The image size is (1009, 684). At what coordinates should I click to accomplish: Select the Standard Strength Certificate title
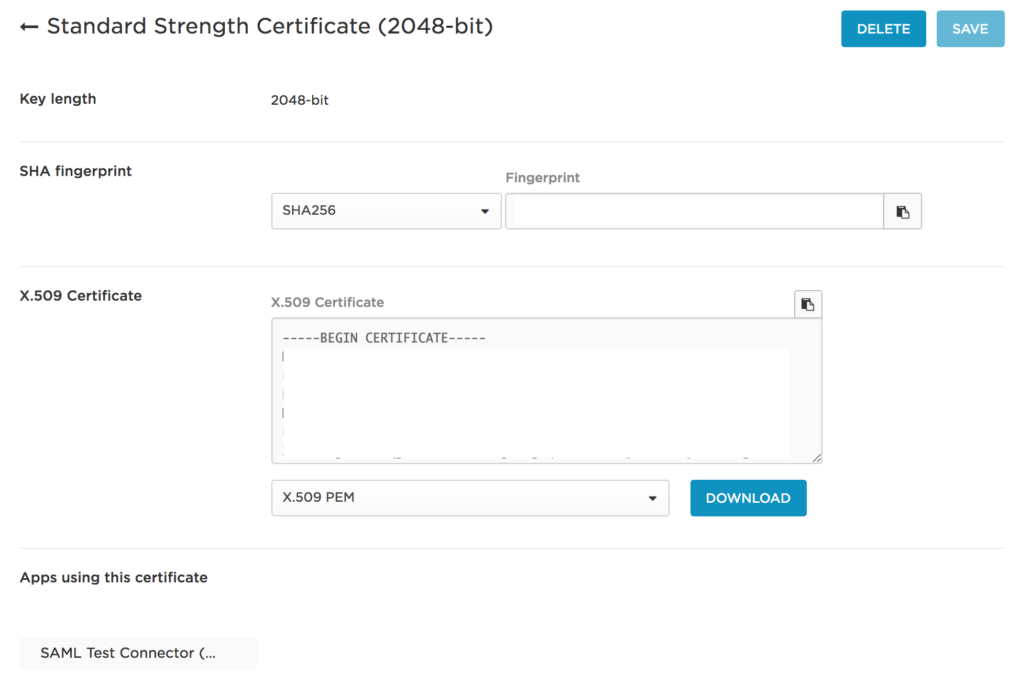[x=270, y=26]
